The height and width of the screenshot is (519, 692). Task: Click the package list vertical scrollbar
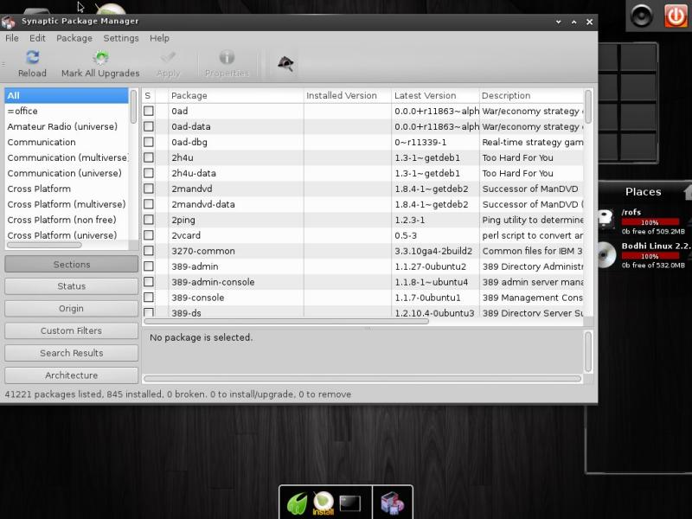(x=588, y=106)
